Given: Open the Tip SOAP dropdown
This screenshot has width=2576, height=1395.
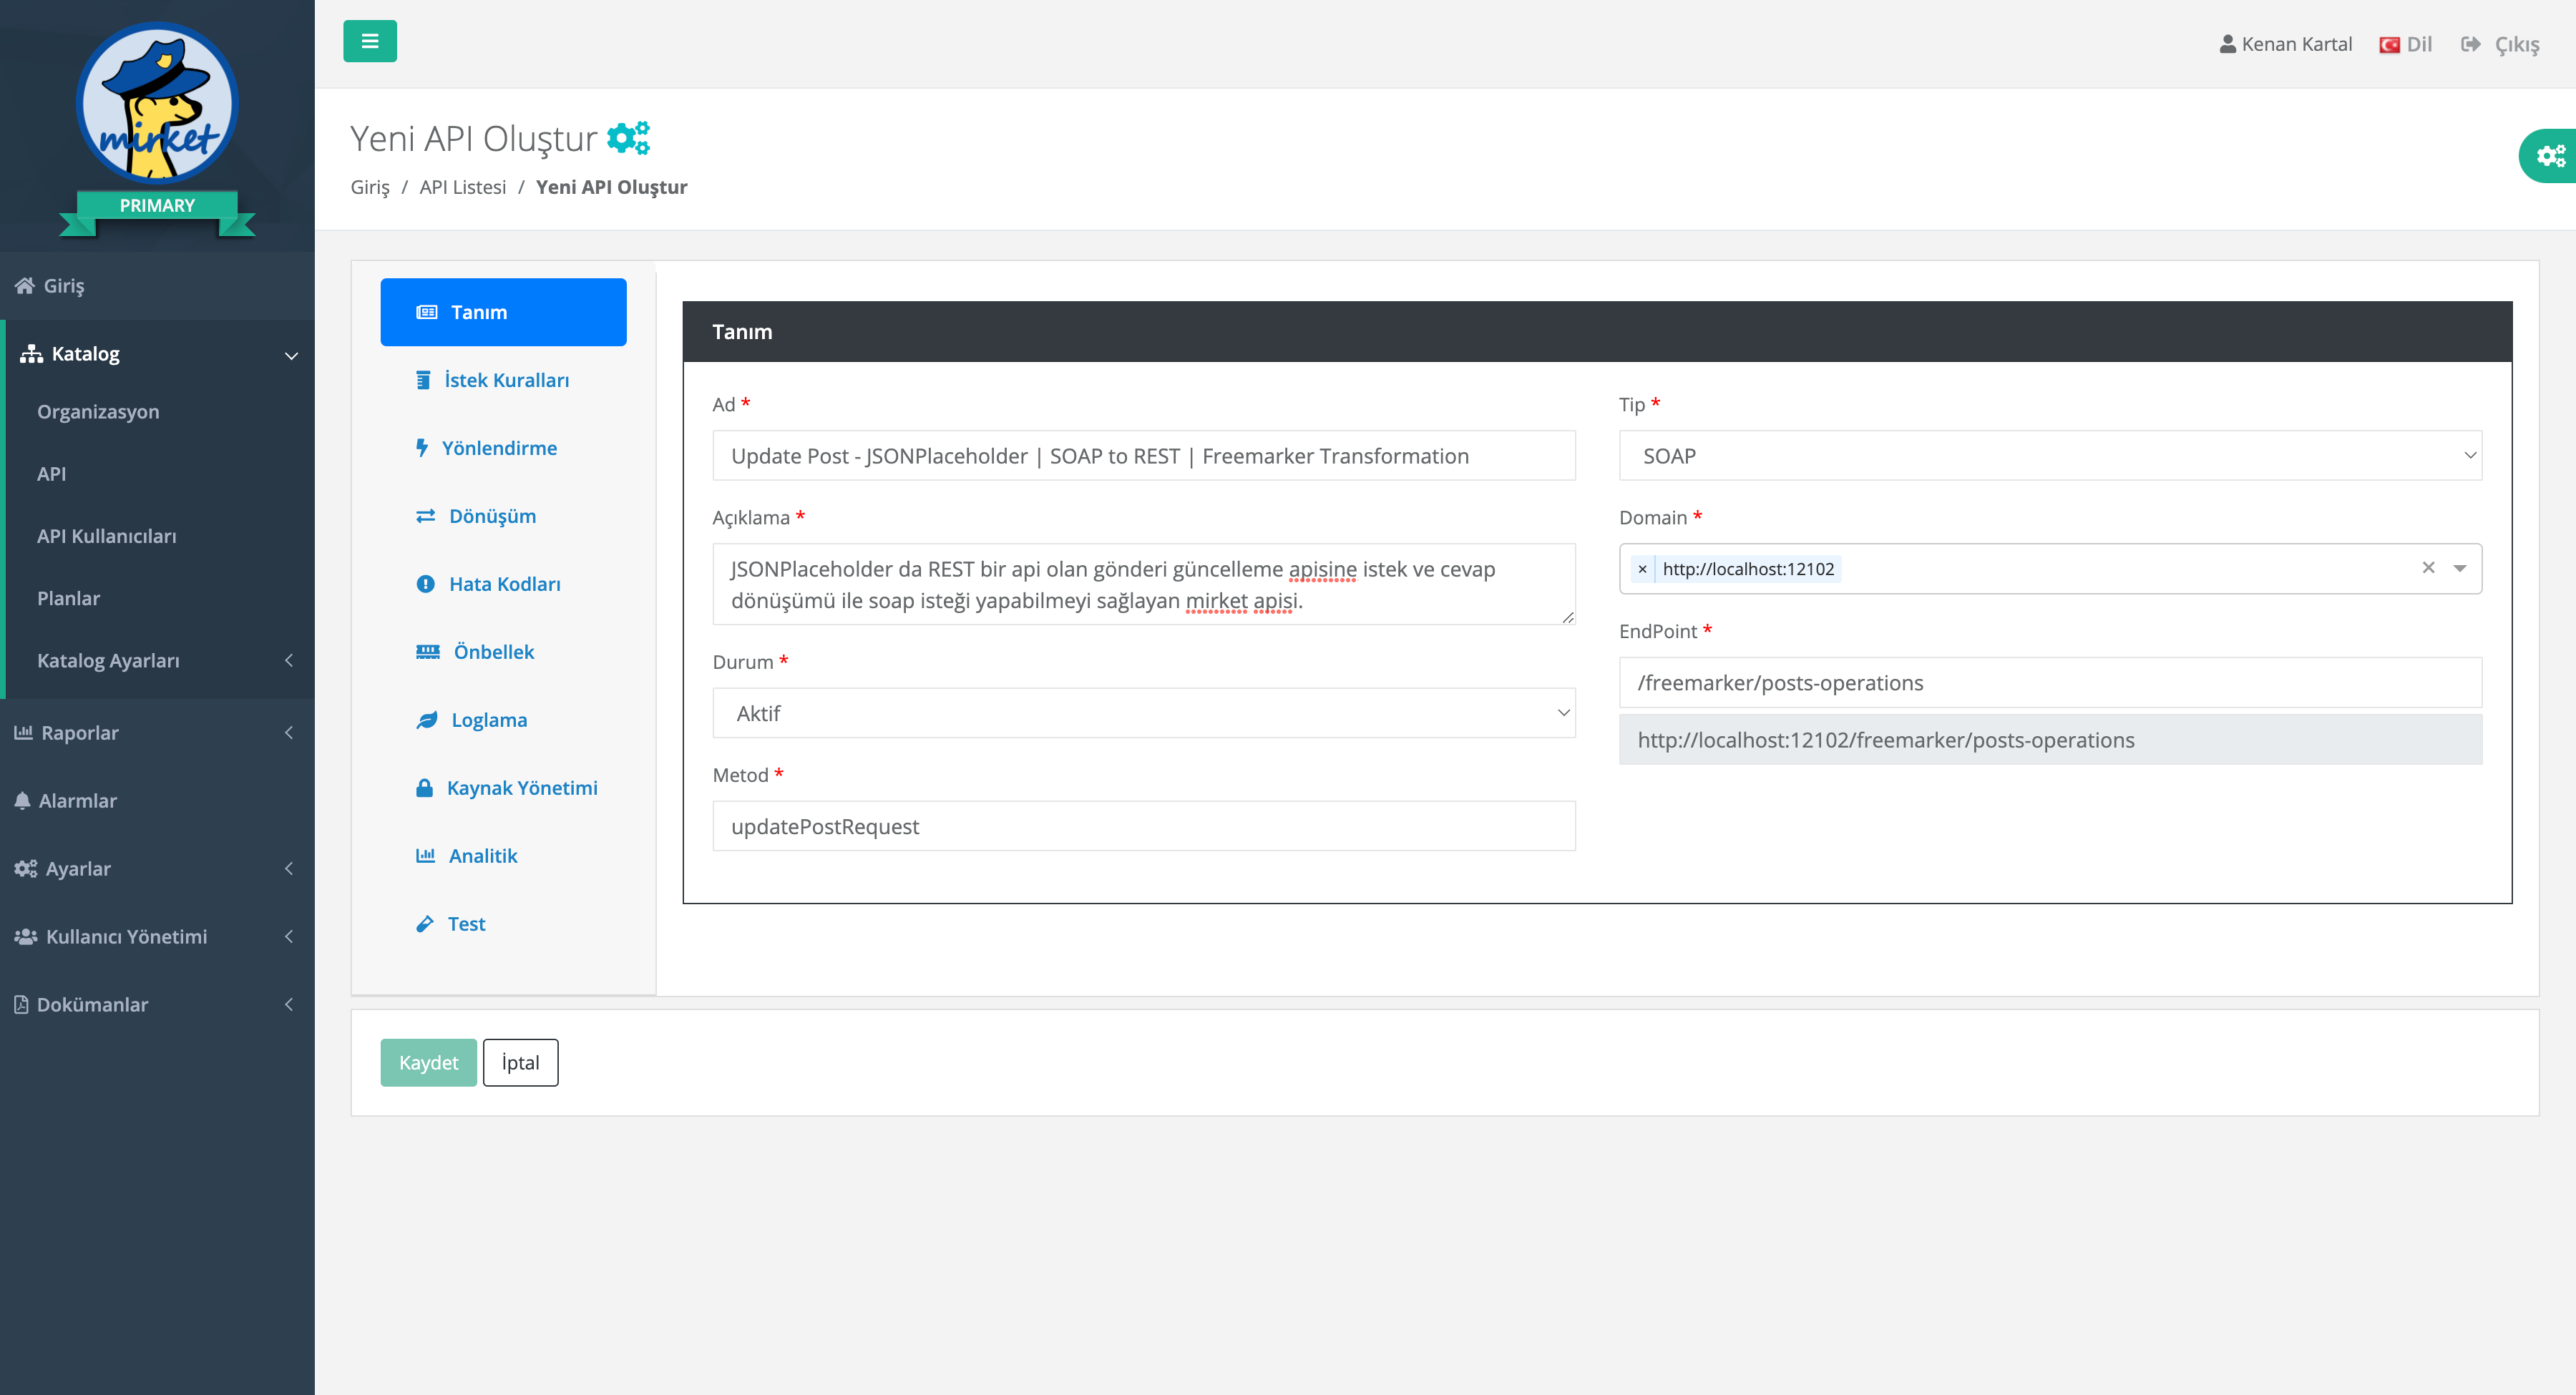Looking at the screenshot, I should (2050, 456).
